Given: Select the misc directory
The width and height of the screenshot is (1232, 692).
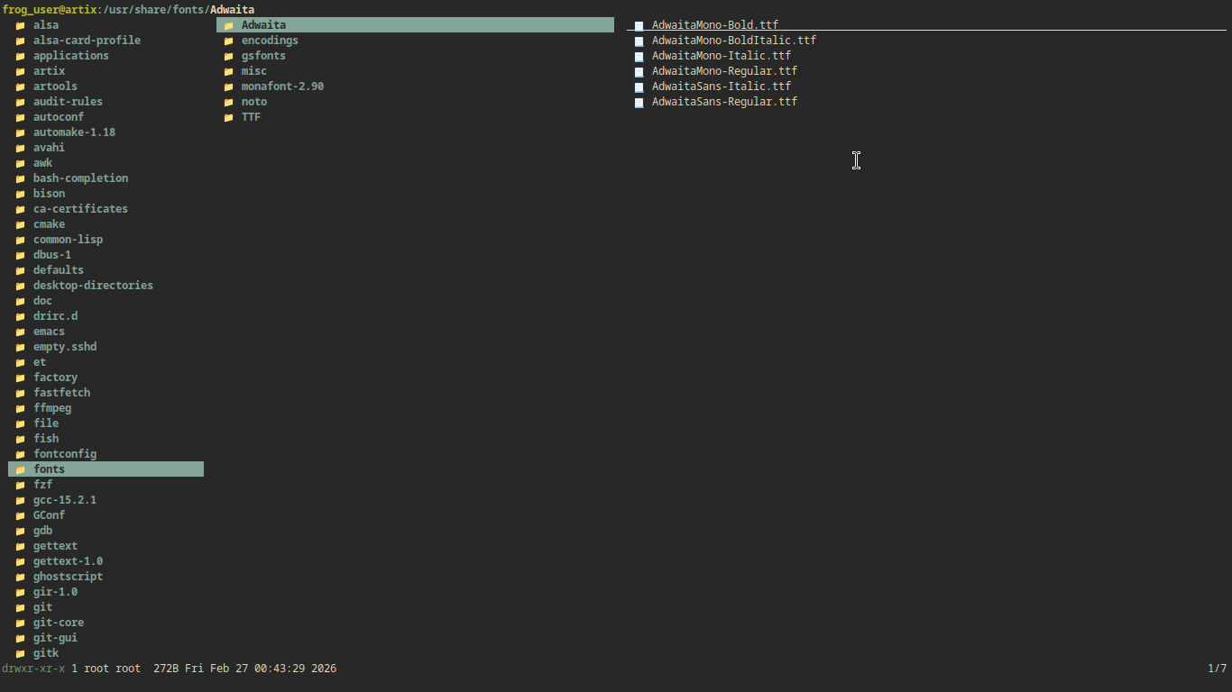Looking at the screenshot, I should point(253,71).
